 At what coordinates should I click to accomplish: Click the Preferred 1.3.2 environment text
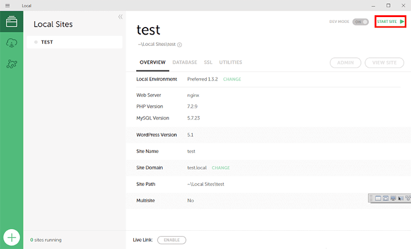coord(203,79)
